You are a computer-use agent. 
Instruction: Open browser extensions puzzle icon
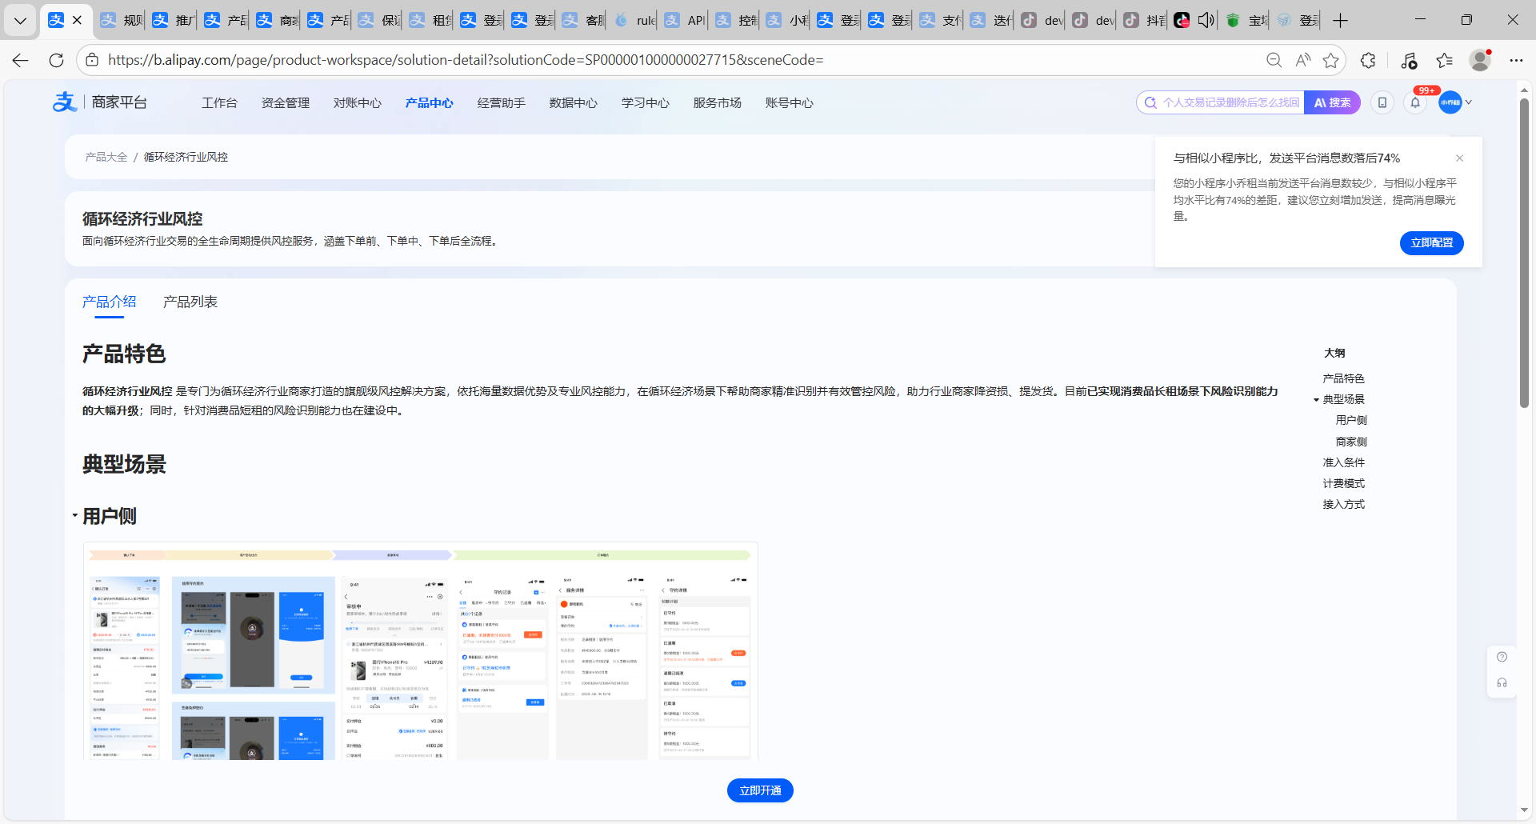pos(1368,60)
